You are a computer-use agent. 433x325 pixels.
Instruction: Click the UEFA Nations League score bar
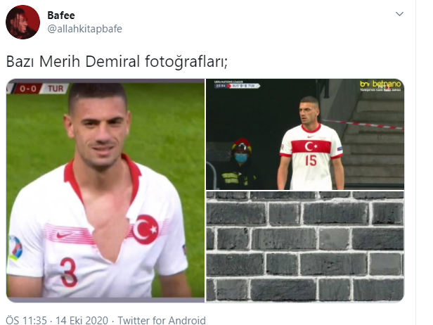point(237,85)
